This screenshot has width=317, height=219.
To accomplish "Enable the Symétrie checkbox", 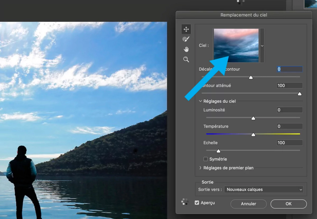I will coord(206,159).
